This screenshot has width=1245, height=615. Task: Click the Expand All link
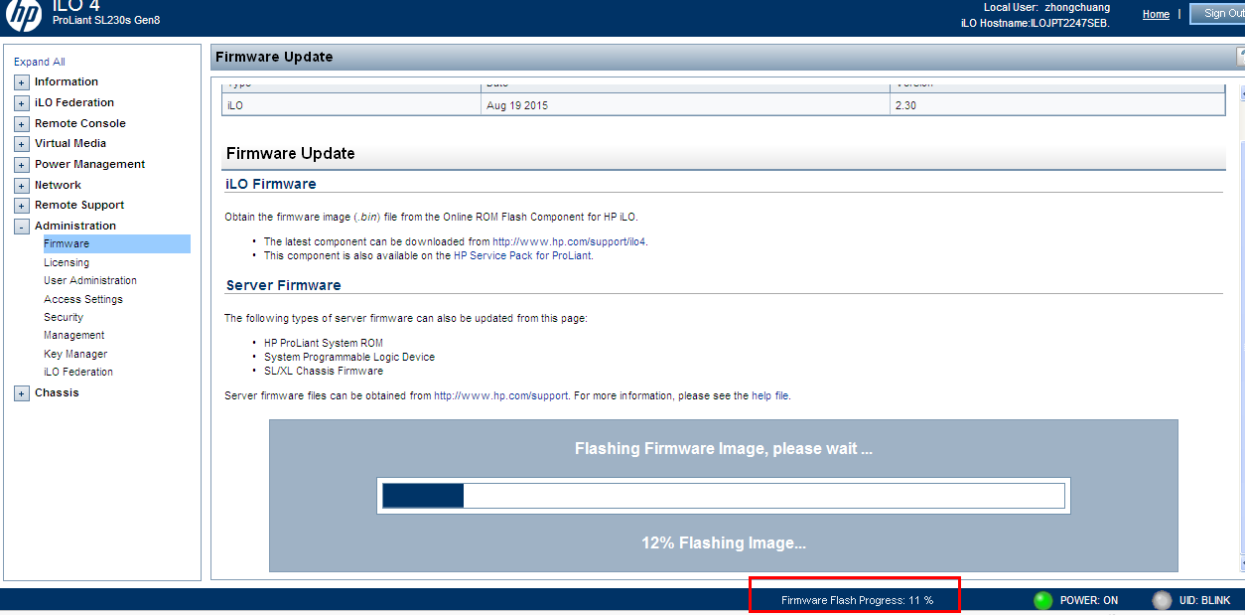tap(40, 62)
